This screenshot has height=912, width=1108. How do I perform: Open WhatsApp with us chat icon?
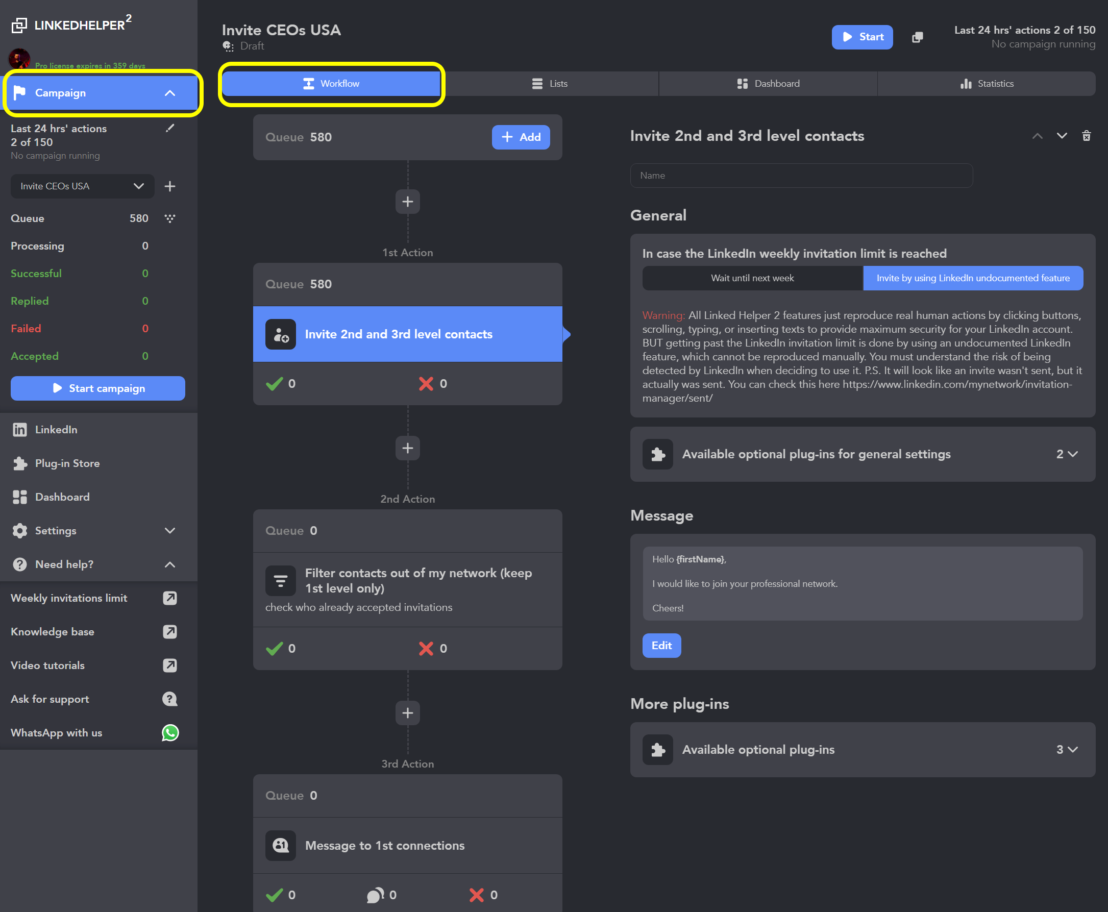pyautogui.click(x=170, y=732)
